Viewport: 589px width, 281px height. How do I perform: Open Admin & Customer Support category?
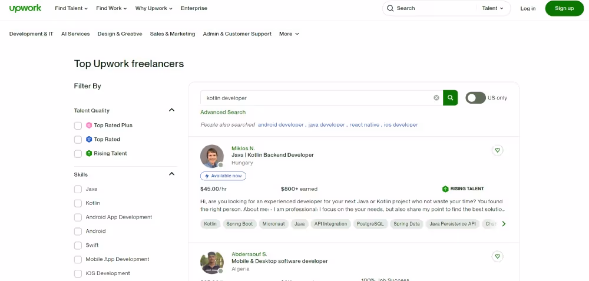tap(237, 34)
